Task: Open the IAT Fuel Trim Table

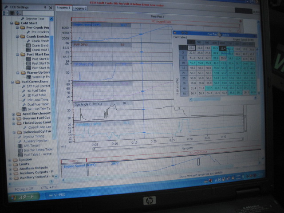Action: click(36, 109)
